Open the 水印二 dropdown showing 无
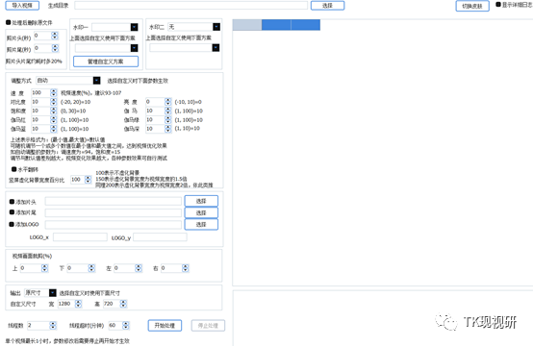 [216, 27]
